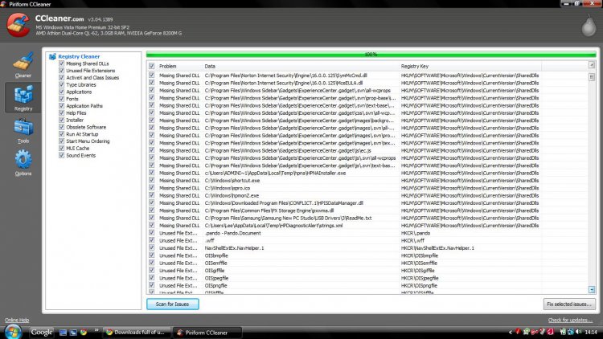
Task: Toggle the Fonts checkbox
Action: pyautogui.click(x=62, y=99)
